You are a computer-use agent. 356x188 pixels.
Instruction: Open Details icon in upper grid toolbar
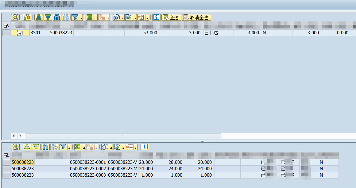15,17
